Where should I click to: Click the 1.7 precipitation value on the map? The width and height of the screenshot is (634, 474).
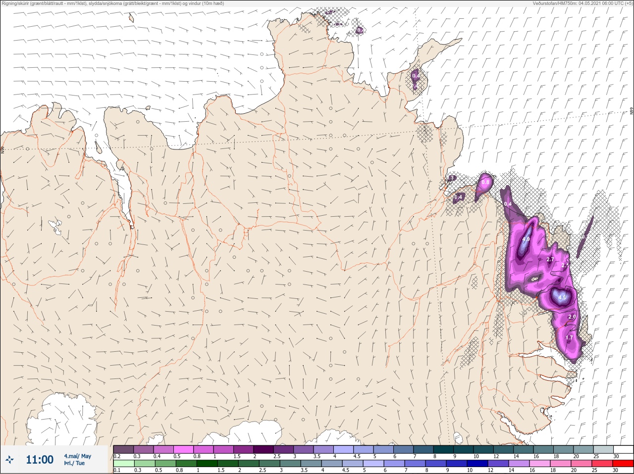(x=569, y=338)
